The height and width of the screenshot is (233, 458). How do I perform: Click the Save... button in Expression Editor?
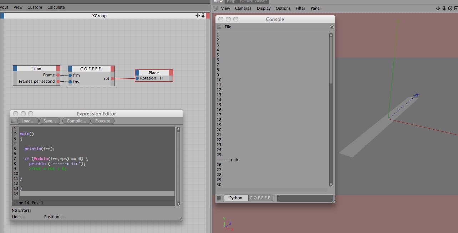(50, 121)
